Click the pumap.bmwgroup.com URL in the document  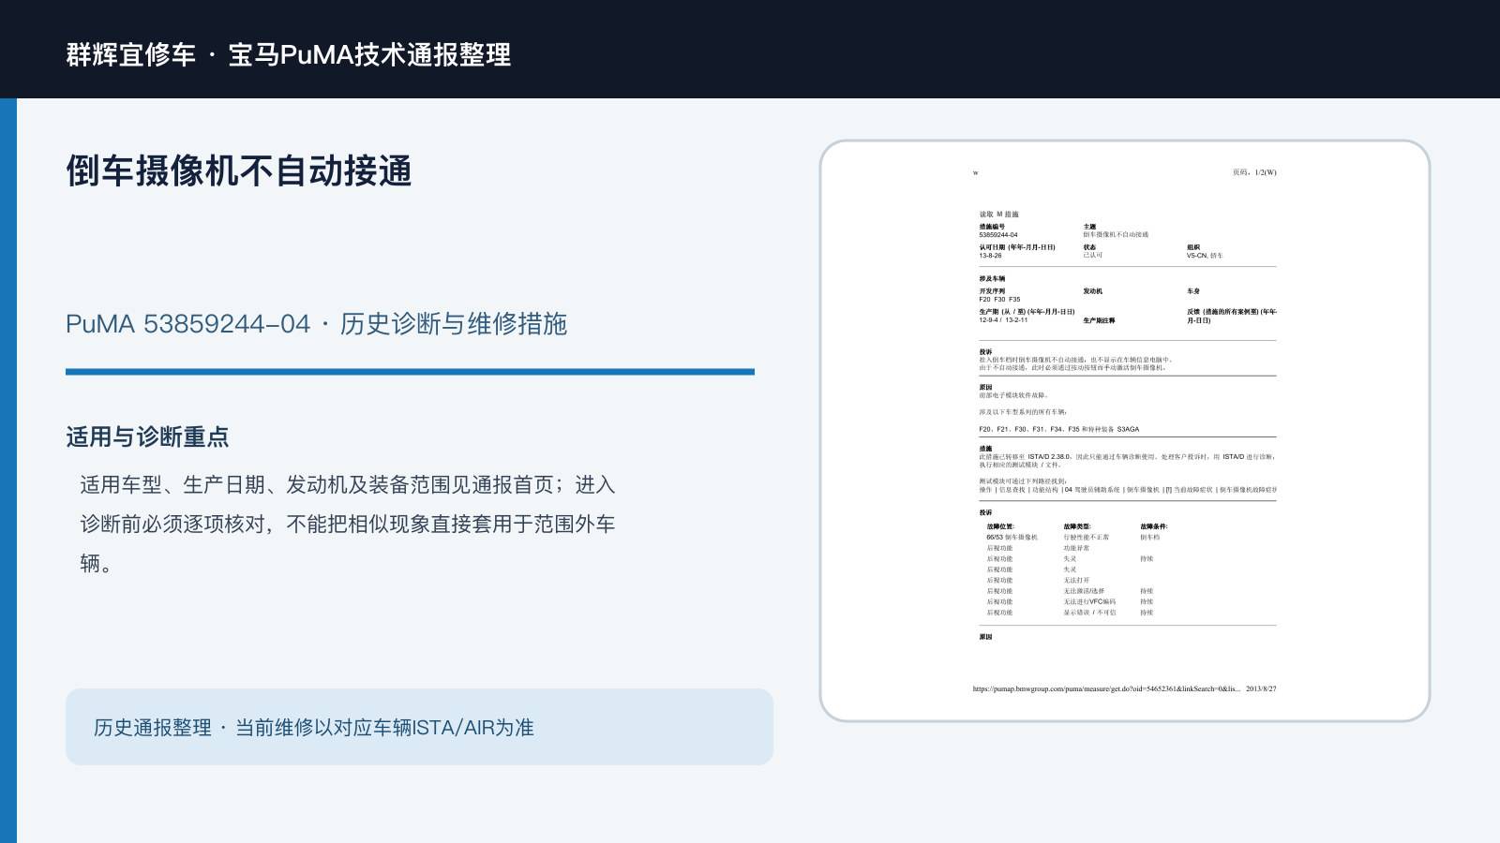[1106, 688]
